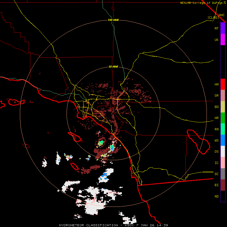Viewport: 227px width, 227px height.
Task: Select the GC gray legend swatch
Action: 223,174
